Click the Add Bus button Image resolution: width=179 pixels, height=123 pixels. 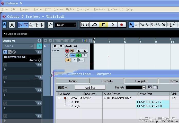(90, 87)
